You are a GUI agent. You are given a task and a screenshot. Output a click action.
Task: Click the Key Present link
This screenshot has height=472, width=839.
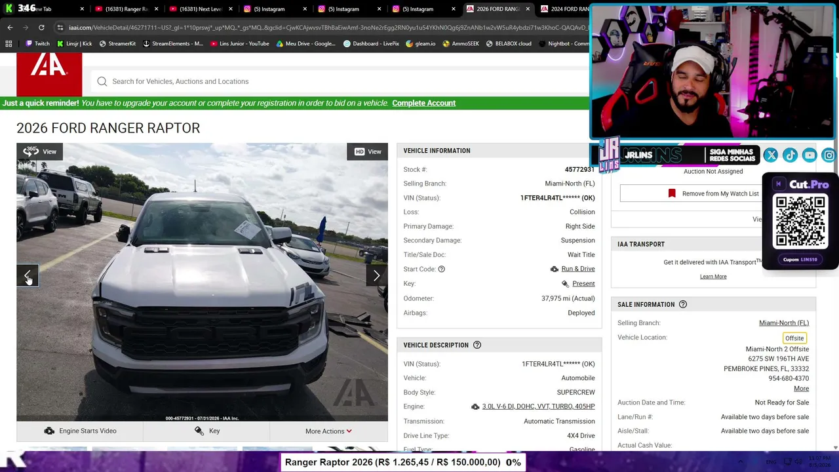tap(583, 284)
